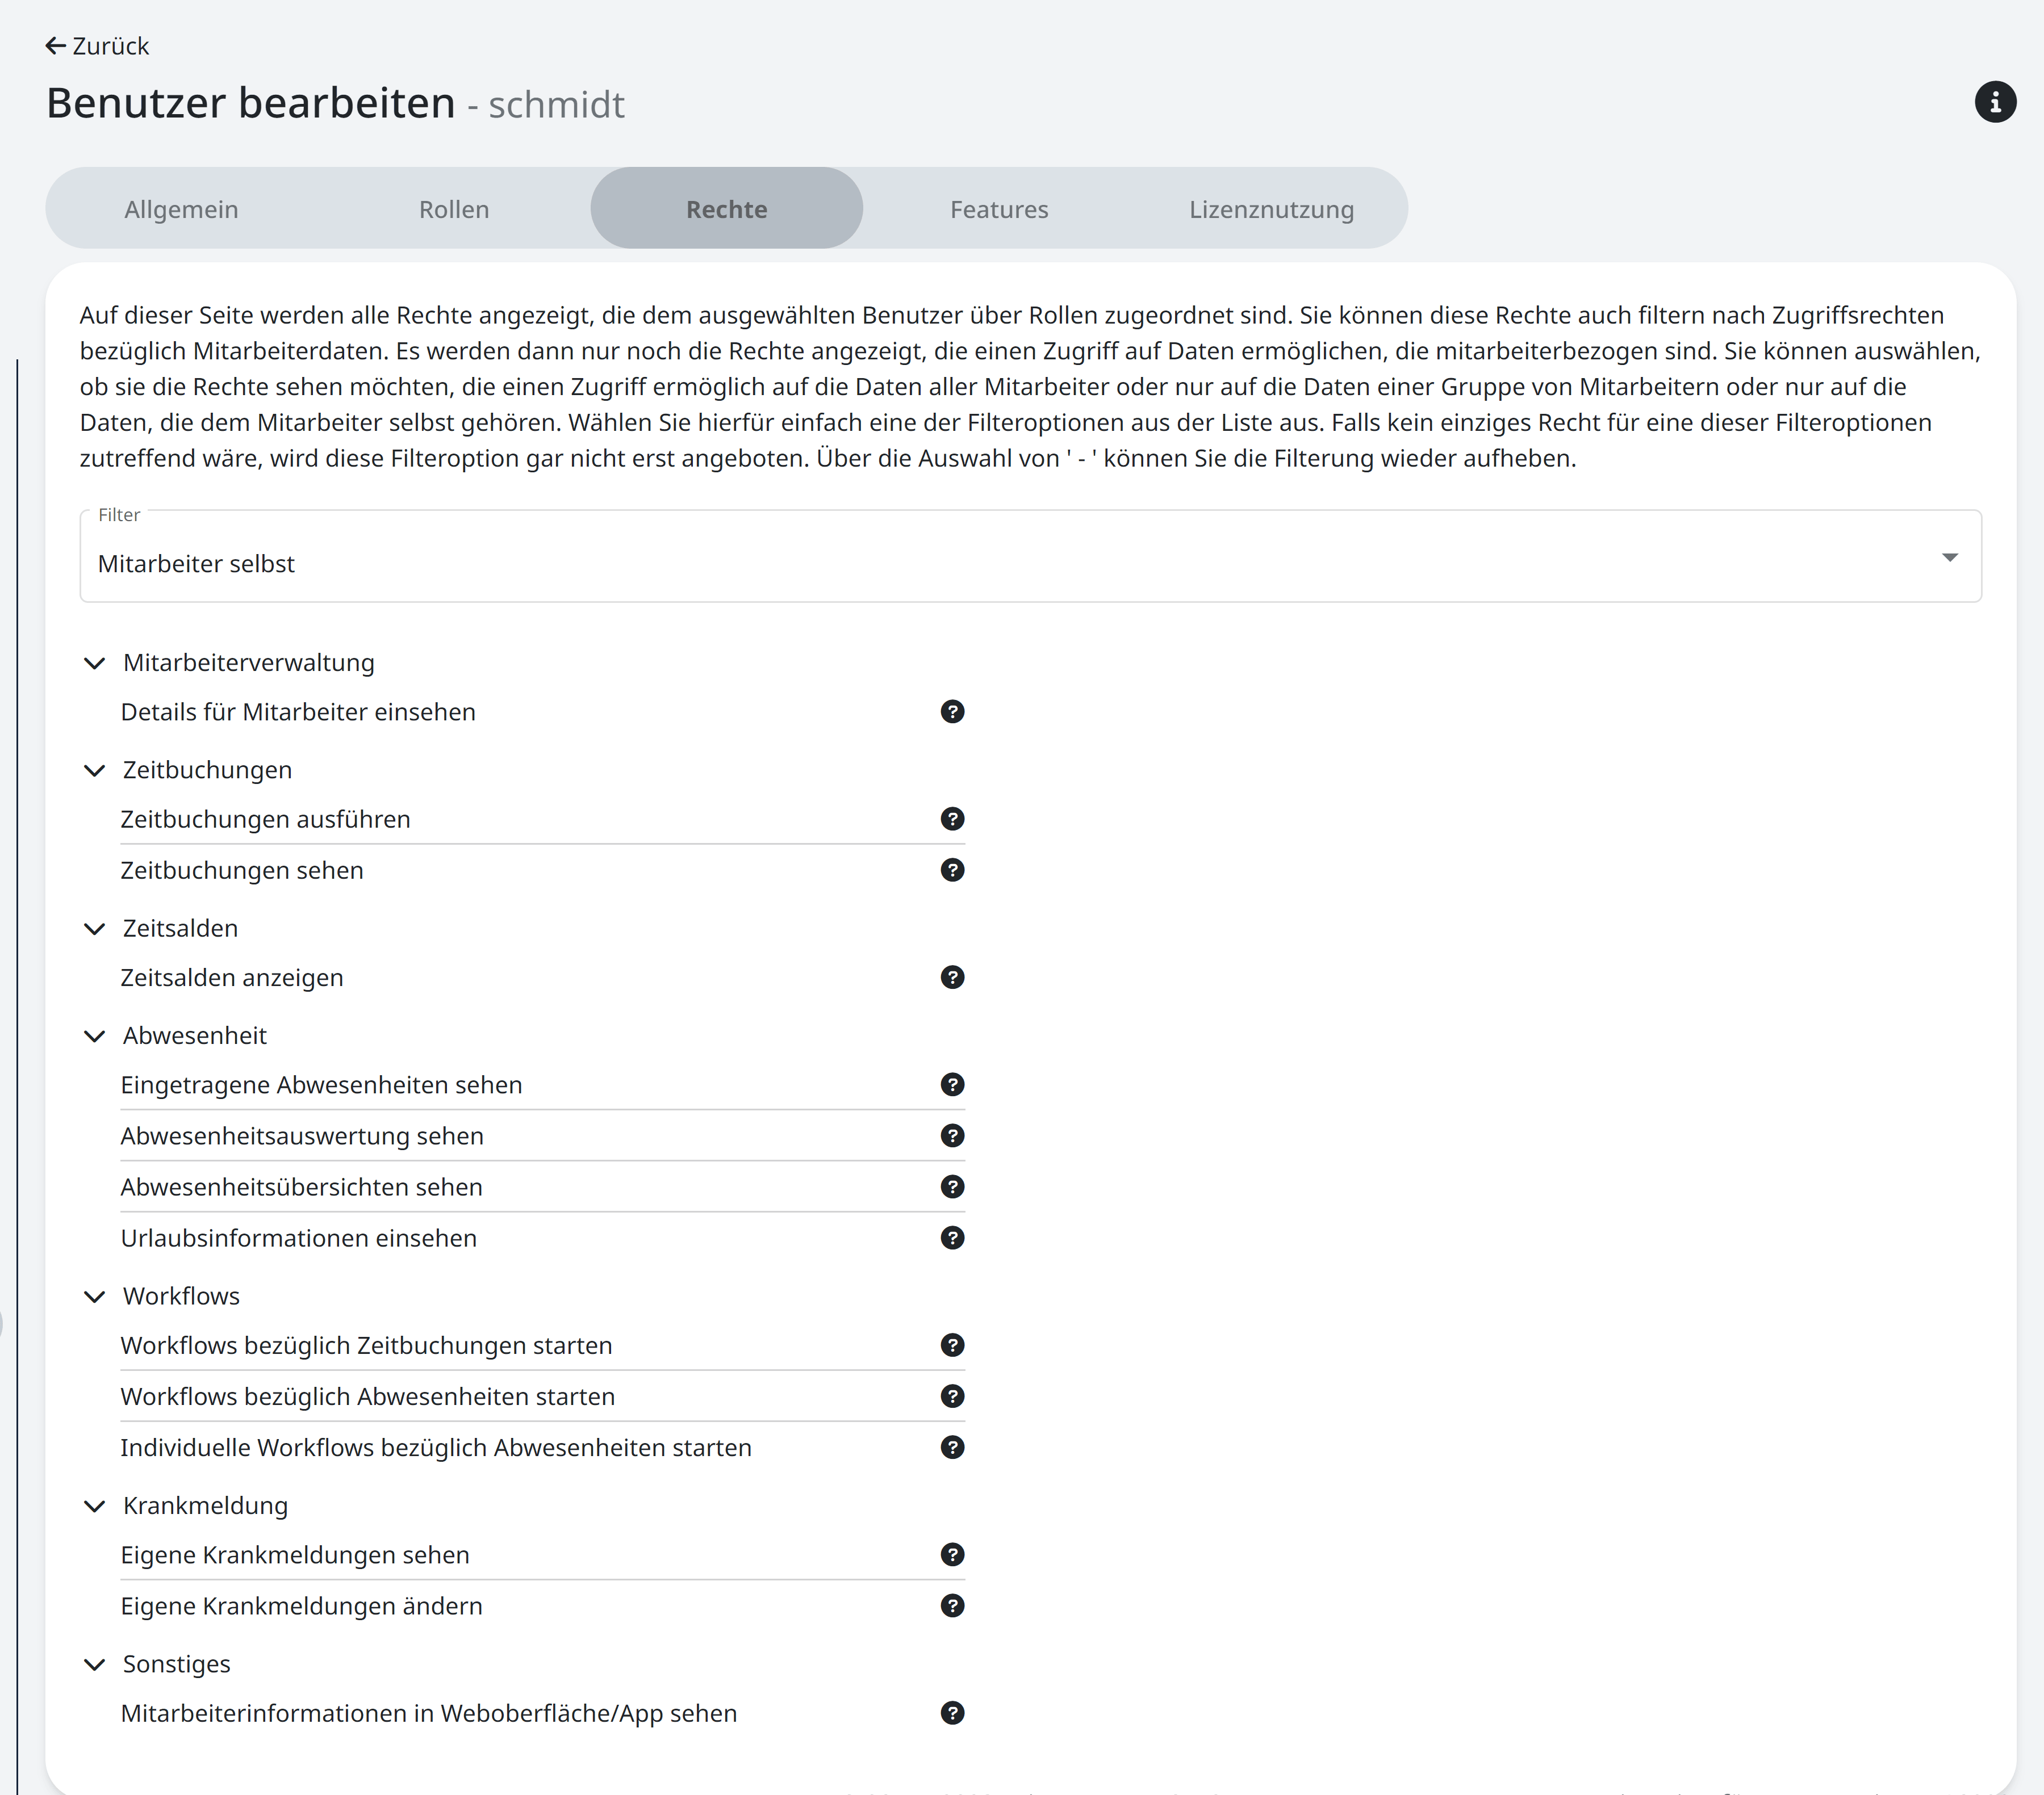Collapse the Zeitbuchungen group
The height and width of the screenshot is (1795, 2044).
click(95, 770)
